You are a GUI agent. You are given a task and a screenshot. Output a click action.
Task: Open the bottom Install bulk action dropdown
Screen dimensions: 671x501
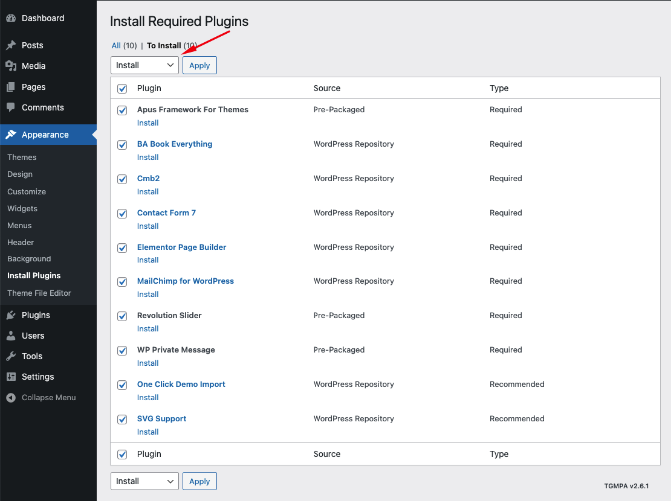pos(144,481)
